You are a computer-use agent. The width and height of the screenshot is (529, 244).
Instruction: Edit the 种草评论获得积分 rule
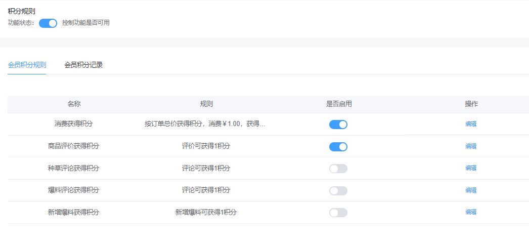471,168
